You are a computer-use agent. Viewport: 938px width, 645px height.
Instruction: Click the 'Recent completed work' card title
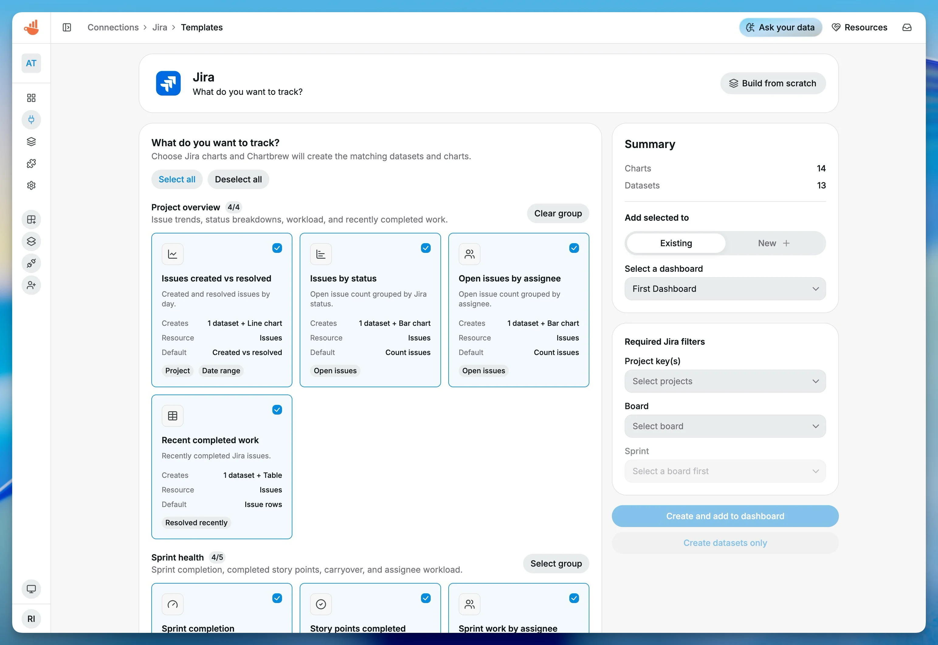210,440
